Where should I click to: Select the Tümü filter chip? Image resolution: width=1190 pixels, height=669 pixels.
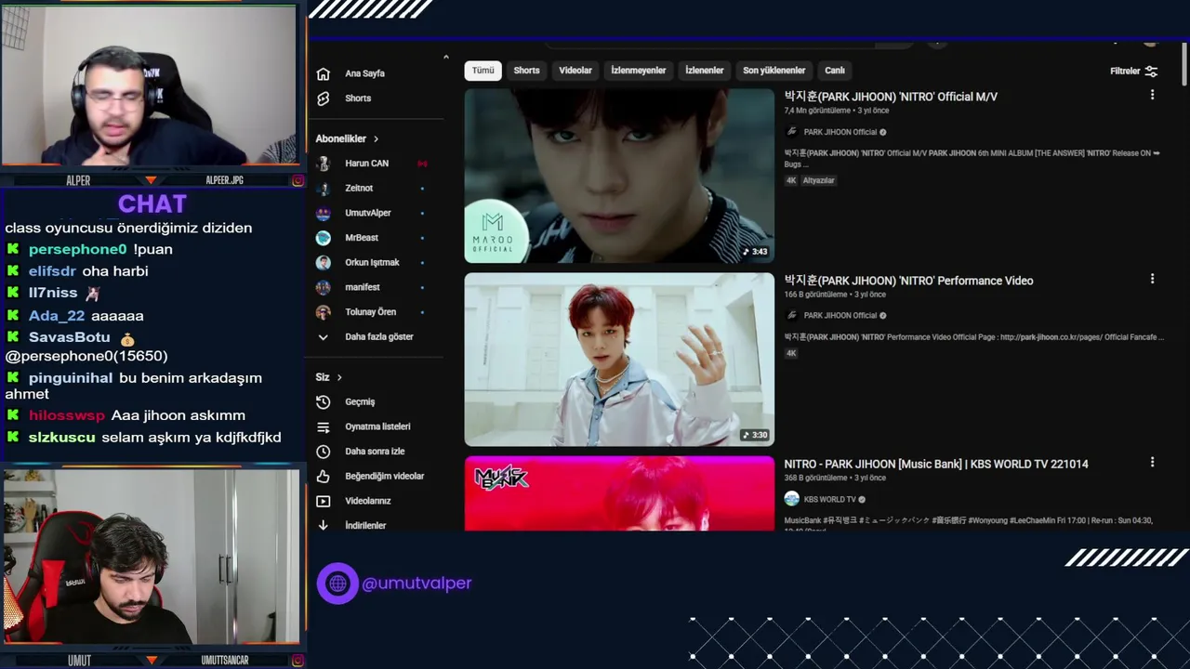483,71
